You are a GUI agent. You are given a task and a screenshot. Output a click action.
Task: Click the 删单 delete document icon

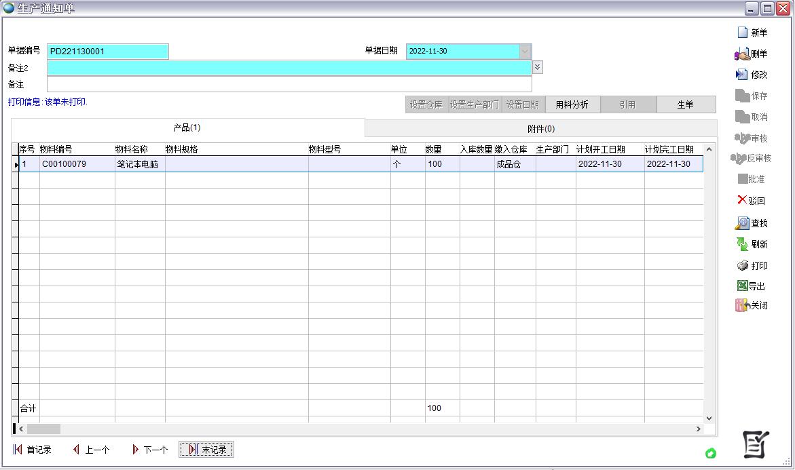[742, 54]
